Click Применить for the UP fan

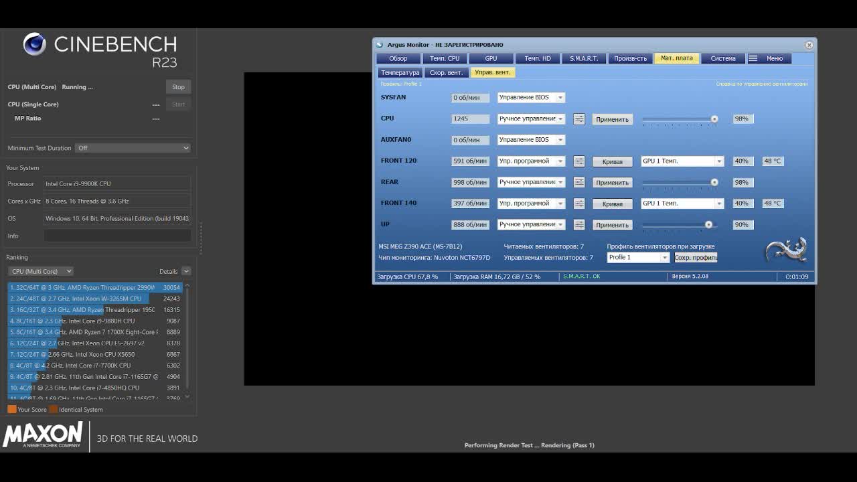pyautogui.click(x=612, y=225)
